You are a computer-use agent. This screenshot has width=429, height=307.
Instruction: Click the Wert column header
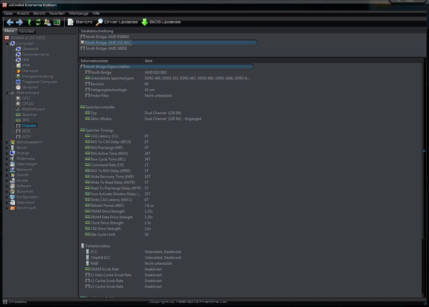[x=198, y=61]
